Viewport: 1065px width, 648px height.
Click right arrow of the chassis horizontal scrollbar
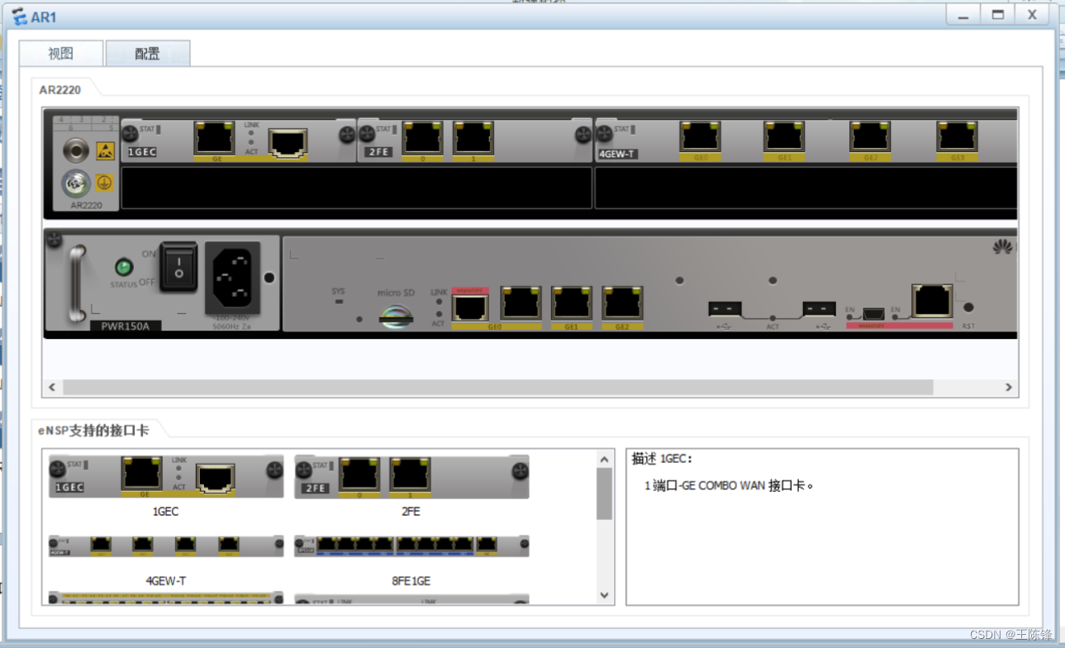click(1009, 387)
